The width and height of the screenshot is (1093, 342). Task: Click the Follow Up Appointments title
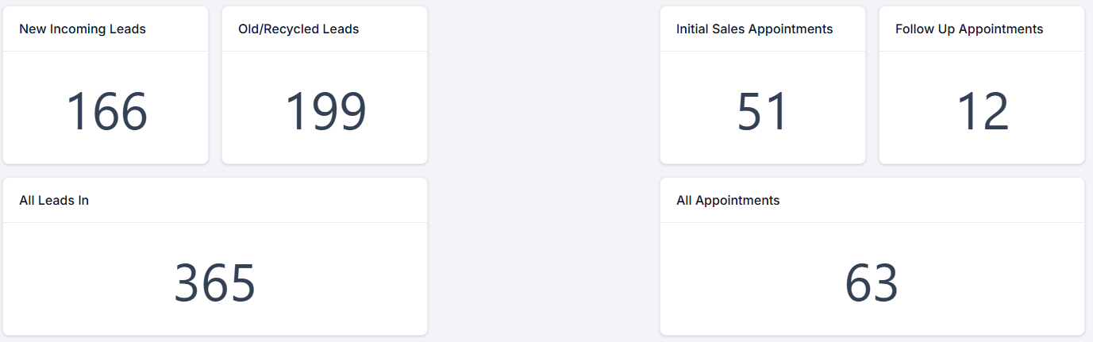pos(969,29)
